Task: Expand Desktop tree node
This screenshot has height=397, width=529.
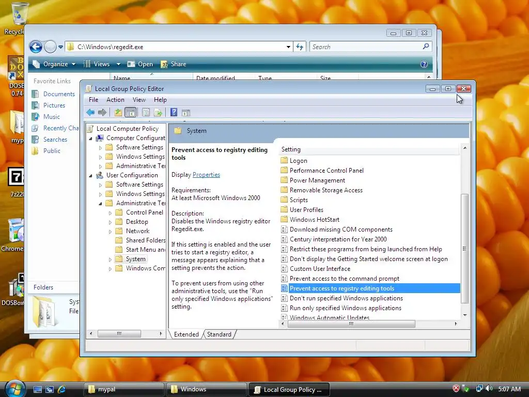Action: point(110,222)
